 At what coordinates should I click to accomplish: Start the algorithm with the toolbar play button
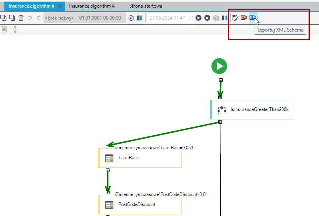pyautogui.click(x=199, y=18)
